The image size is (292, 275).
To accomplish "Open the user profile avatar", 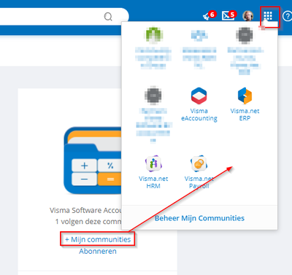I will click(x=248, y=16).
